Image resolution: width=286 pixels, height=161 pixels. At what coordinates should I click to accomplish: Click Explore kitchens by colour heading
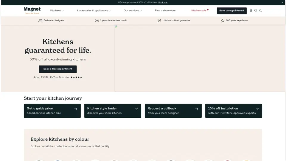(x=60, y=139)
